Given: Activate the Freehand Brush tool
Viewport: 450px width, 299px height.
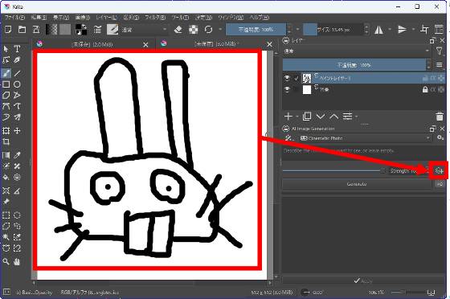Looking at the screenshot, I should (6, 73).
